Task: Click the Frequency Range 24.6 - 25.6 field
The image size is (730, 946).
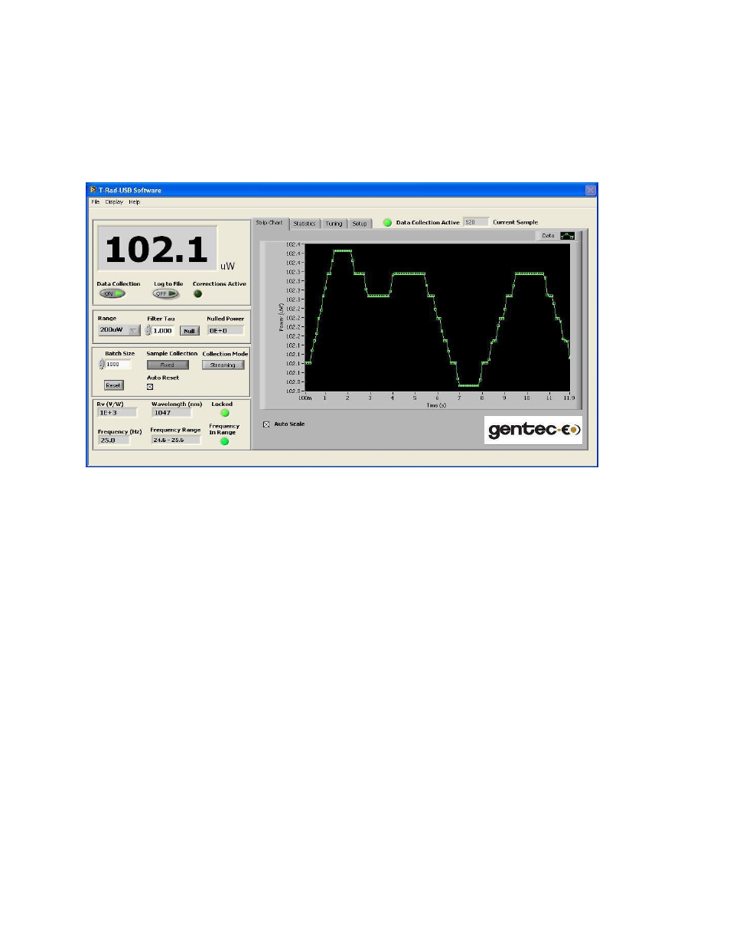Action: [176, 440]
